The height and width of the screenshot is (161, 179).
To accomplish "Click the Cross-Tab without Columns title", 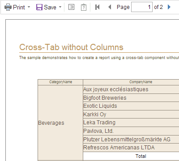I will [x=71, y=47].
